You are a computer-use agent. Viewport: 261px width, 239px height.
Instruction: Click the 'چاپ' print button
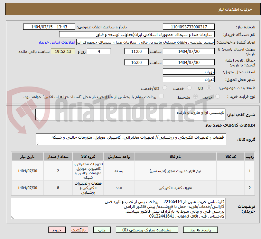click(x=102, y=230)
